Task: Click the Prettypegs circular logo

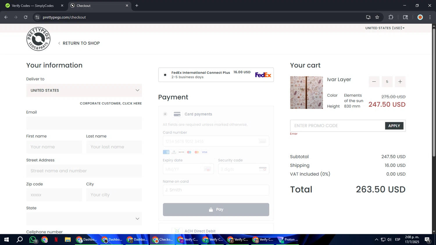Action: 38,39
